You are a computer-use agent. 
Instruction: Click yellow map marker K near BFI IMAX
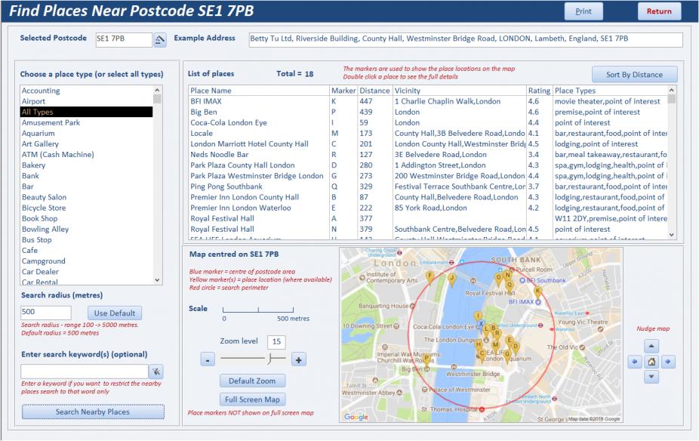click(x=537, y=291)
